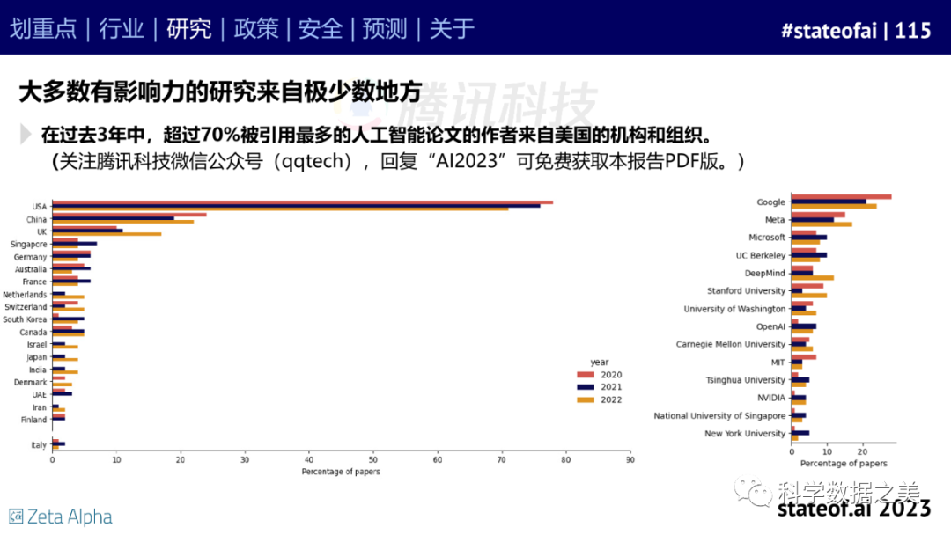Open the 划重点 section
Viewport: 951px width, 535px height.
point(43,29)
